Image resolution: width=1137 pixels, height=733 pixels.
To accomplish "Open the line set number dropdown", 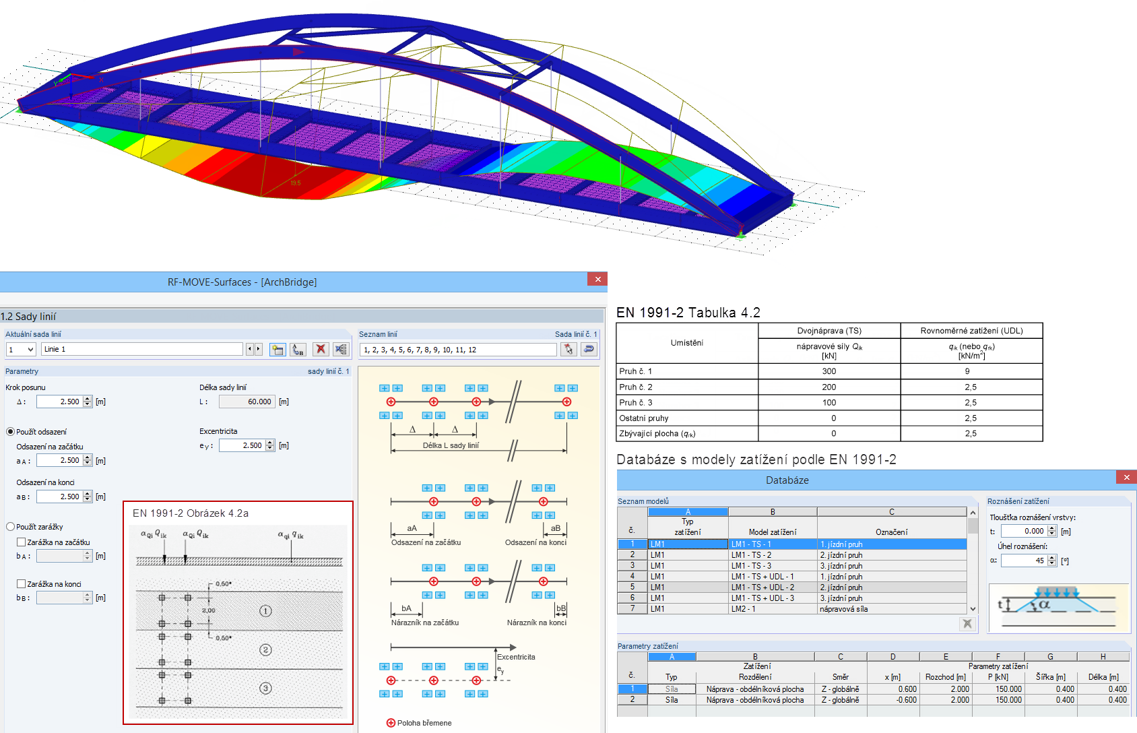I will tap(30, 350).
